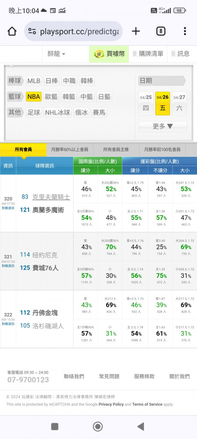Viewport: 197px width, 439px height.
Task: Click 費城76人 team name
Action: (46, 268)
